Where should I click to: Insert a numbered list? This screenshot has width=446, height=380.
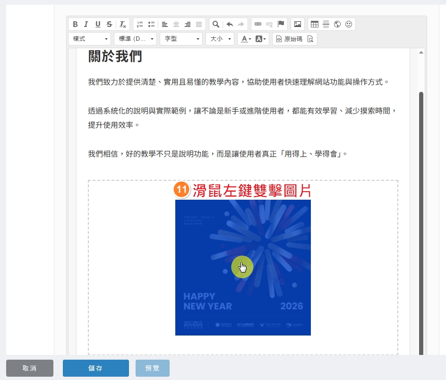click(140, 24)
